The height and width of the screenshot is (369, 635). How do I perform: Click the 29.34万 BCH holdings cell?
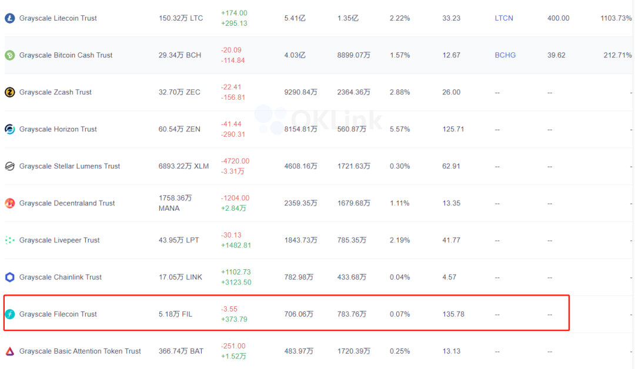[180, 55]
